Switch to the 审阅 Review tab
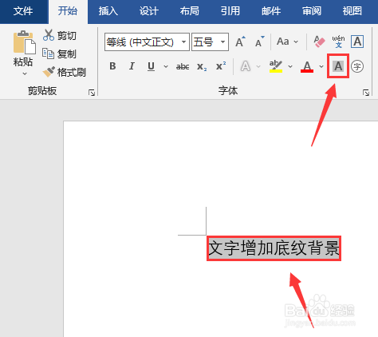The image size is (378, 337). tap(312, 11)
